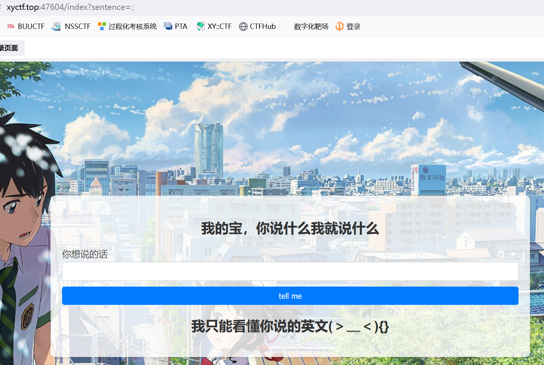Click the BUUCTF bookmark favicon
544x365 pixels.
(11, 26)
